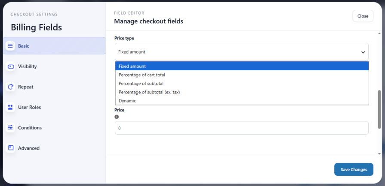Image resolution: width=385 pixels, height=186 pixels.
Task: Click the question-mark help icon under Price
Action: pos(117,117)
